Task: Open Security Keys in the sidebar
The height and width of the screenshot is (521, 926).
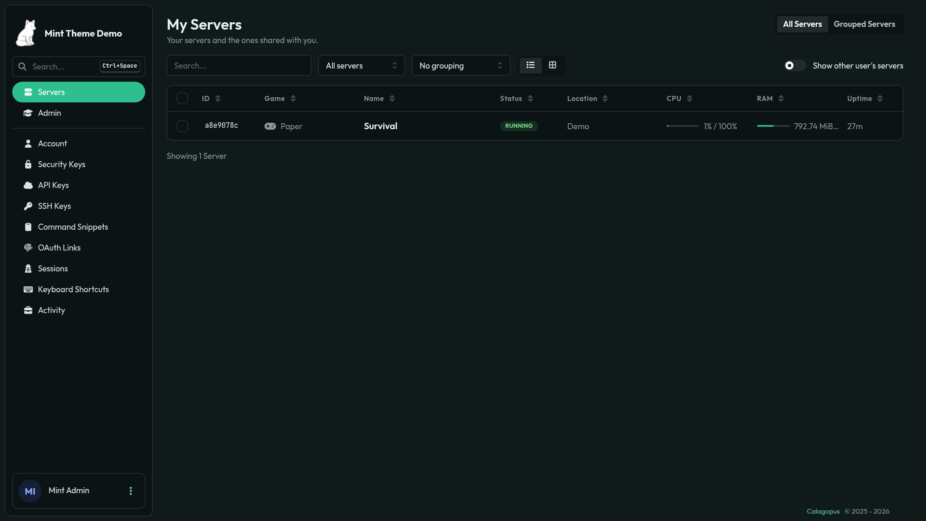Action: 79,164
